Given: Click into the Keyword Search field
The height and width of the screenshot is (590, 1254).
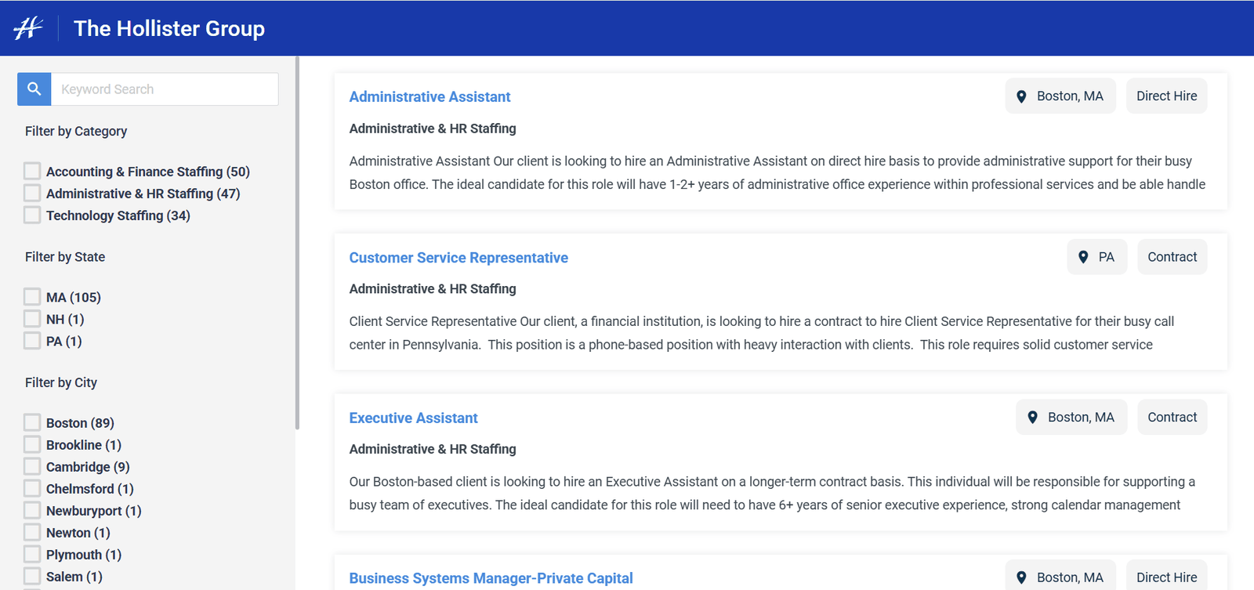Looking at the screenshot, I should tap(165, 89).
